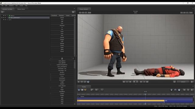Activate the circular screen manipulator tool
This screenshot has height=109, width=195.
pos(88,82)
